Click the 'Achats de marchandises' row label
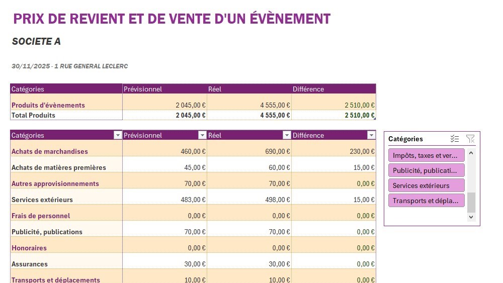This screenshot has width=503, height=283. click(50, 151)
